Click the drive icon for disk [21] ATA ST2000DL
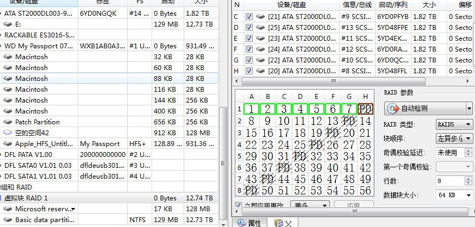The width and height of the screenshot is (475, 227). coord(260,17)
